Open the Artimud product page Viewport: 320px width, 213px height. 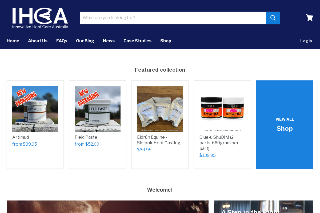21,137
